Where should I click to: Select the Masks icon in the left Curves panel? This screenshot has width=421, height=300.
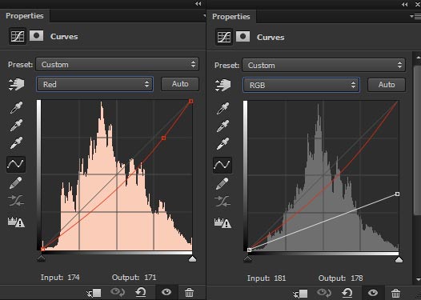(x=36, y=36)
